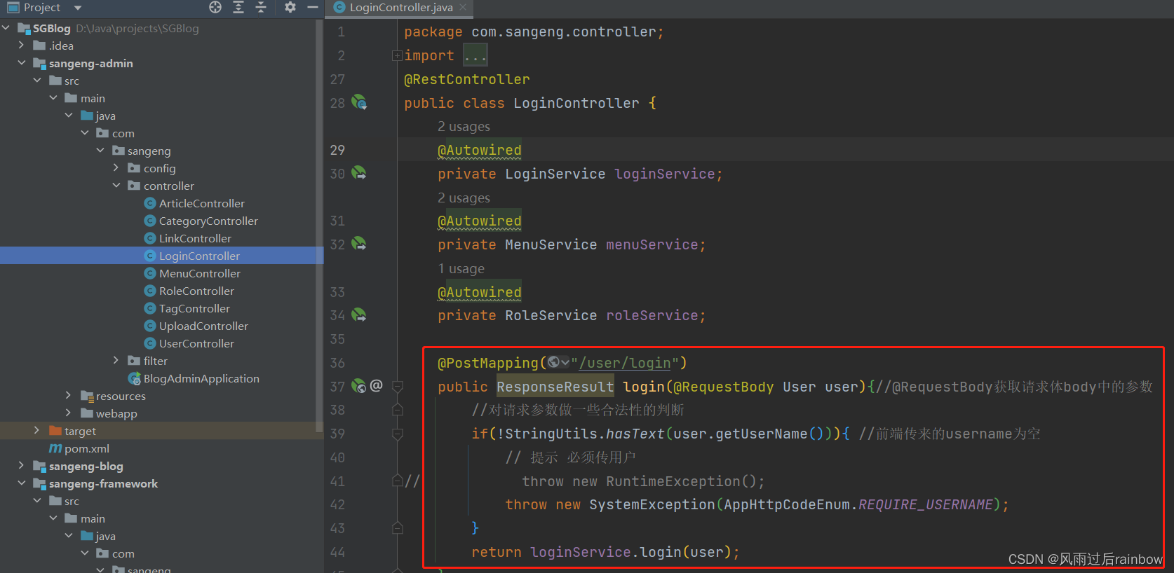Select the LoginController.java editor tab
The height and width of the screenshot is (573, 1174).
[x=401, y=8]
